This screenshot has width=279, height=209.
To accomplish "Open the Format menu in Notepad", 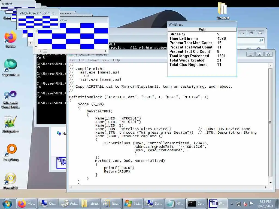I will pyautogui.click(x=93, y=60).
